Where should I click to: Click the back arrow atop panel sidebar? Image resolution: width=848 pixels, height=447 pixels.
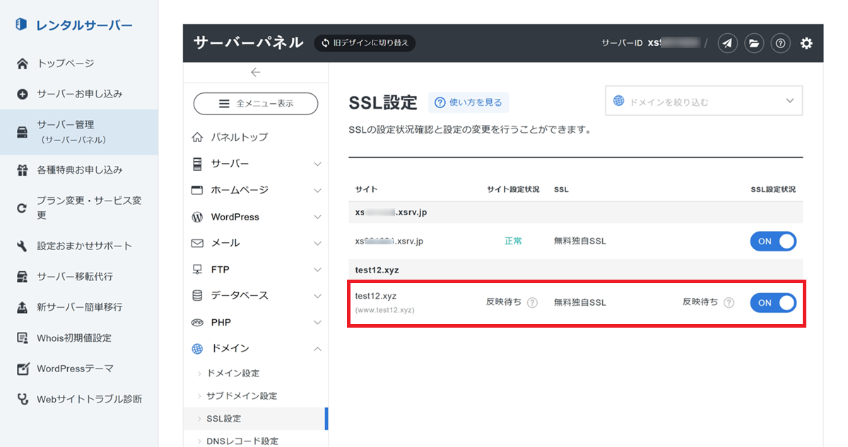tap(256, 72)
